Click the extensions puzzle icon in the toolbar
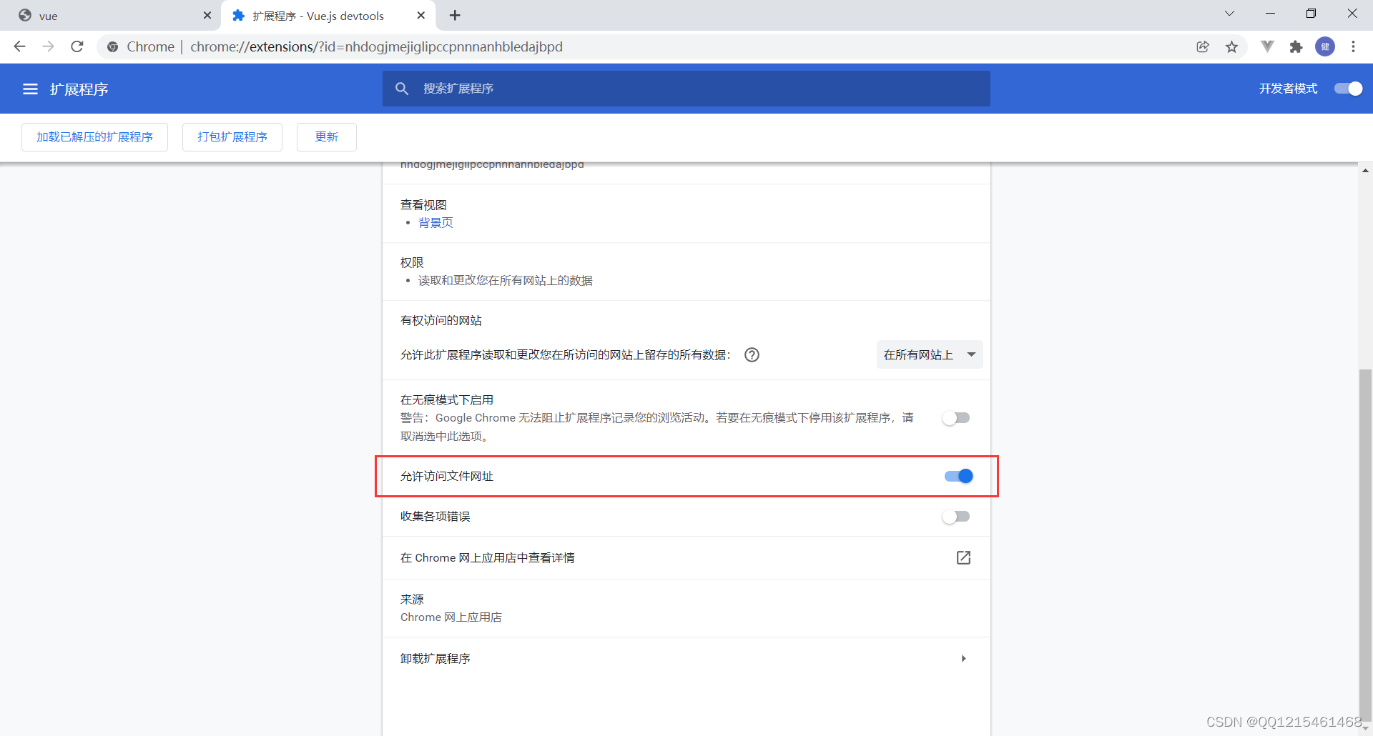Viewport: 1373px width, 736px height. (1296, 46)
